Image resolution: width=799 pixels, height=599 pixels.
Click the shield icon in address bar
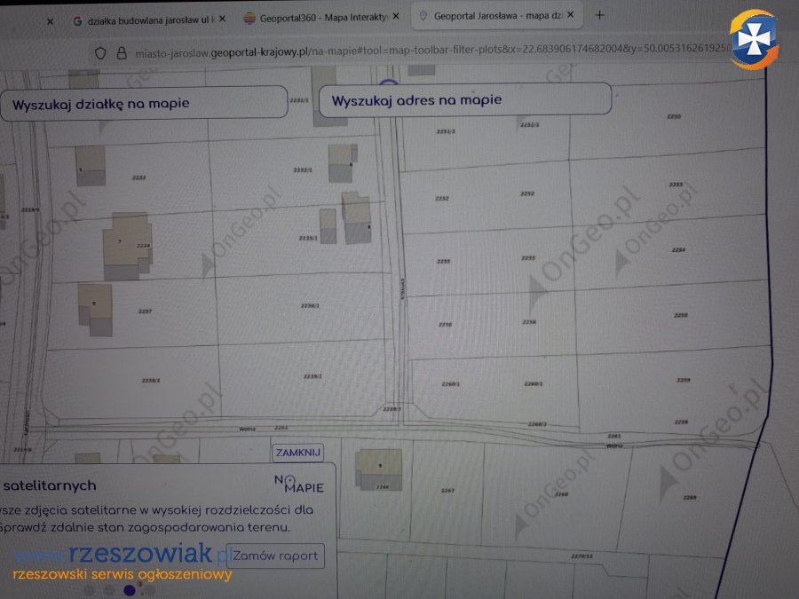pyautogui.click(x=100, y=52)
